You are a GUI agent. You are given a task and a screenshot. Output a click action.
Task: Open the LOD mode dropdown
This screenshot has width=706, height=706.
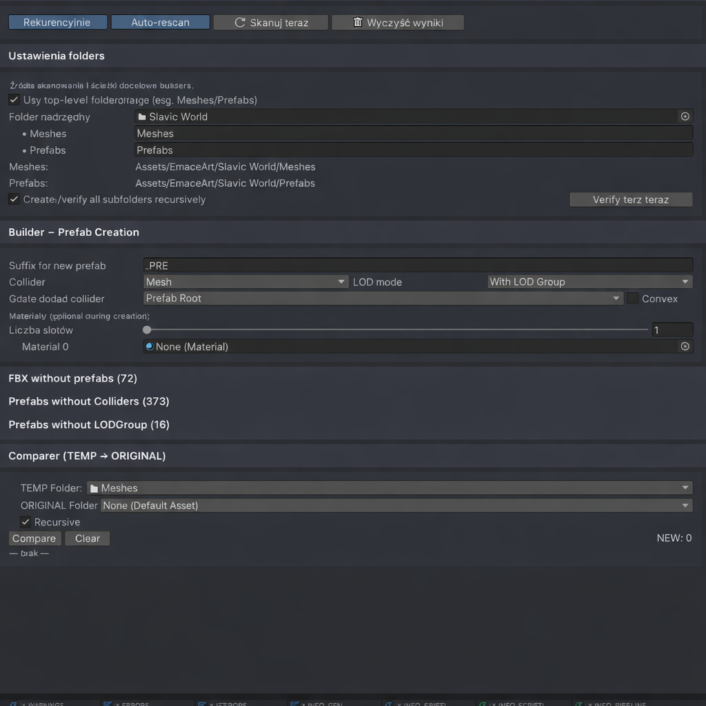[589, 282]
